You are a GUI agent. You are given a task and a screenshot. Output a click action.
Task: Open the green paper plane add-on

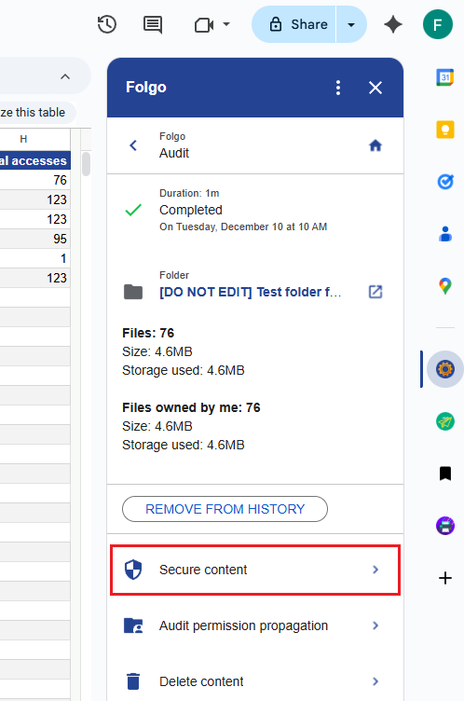(x=445, y=421)
